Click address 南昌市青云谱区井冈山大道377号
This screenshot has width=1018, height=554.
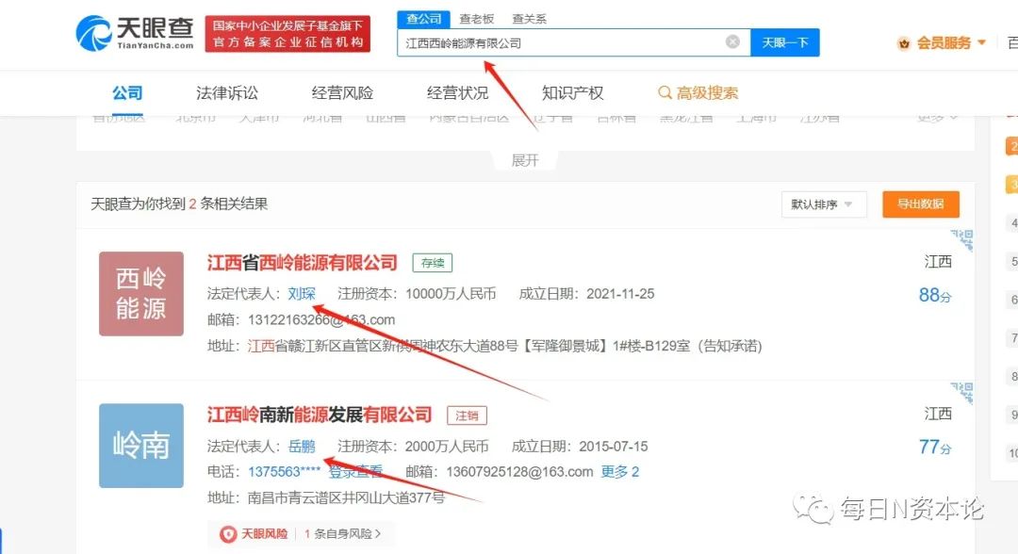[346, 497]
